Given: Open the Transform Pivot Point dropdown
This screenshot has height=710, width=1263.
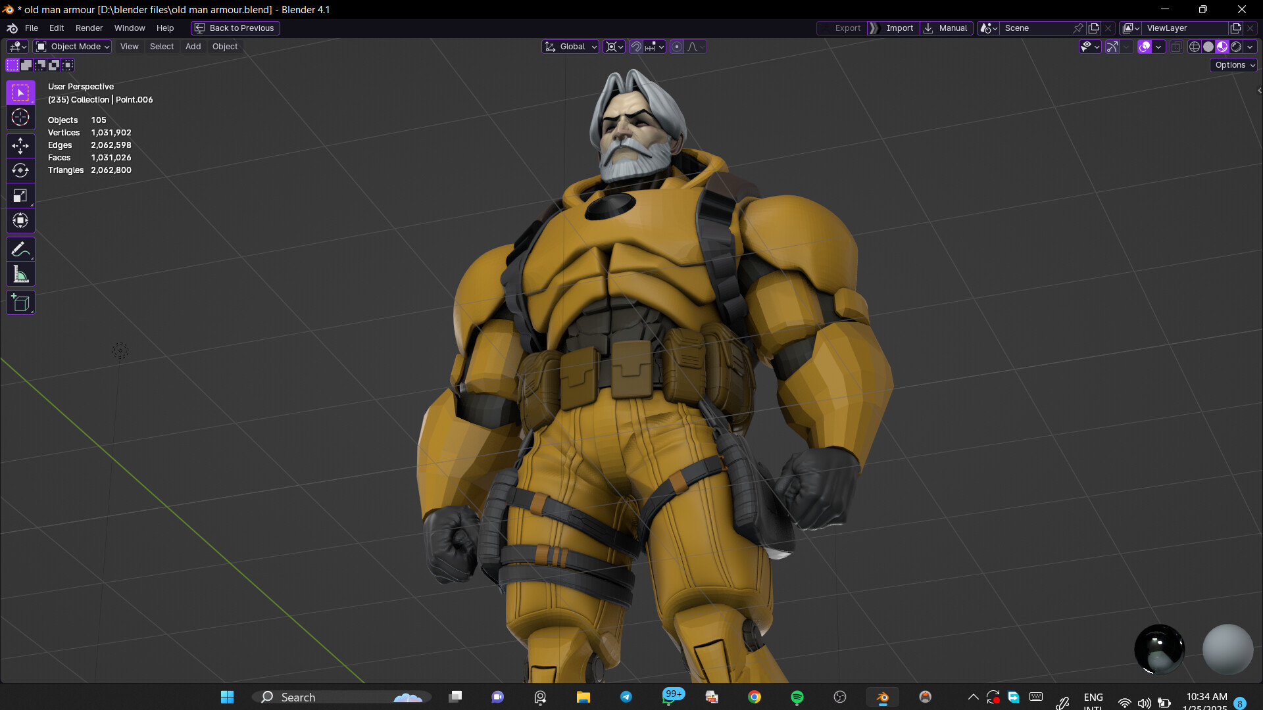Looking at the screenshot, I should click(613, 46).
